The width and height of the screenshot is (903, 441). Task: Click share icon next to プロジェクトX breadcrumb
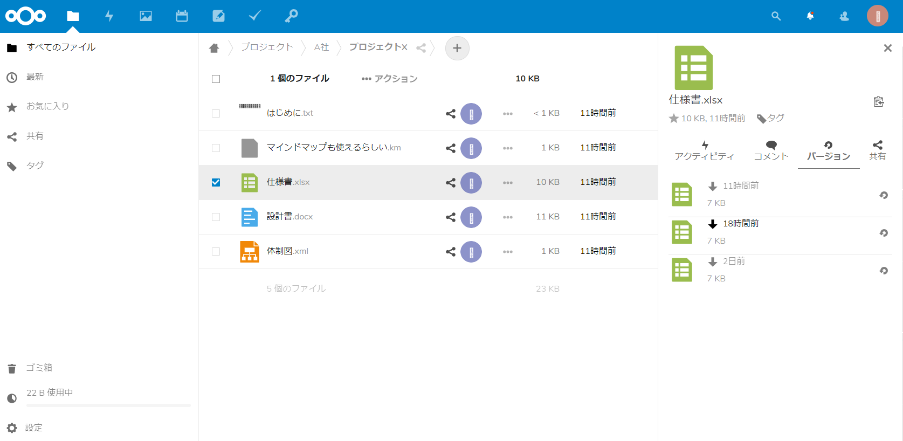coord(421,48)
